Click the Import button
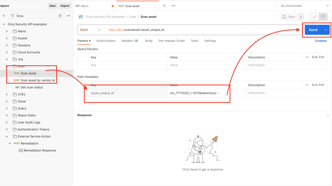The width and height of the screenshot is (332, 186). 65,6
